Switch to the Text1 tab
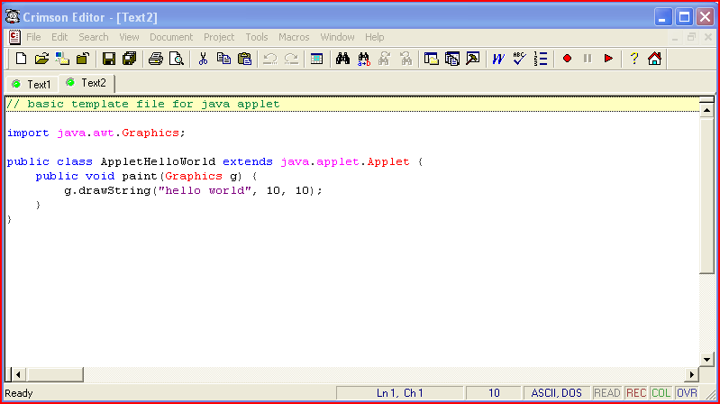Image resolution: width=720 pixels, height=404 pixels. click(x=32, y=85)
